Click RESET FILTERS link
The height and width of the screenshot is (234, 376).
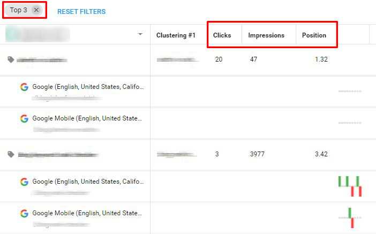81,11
